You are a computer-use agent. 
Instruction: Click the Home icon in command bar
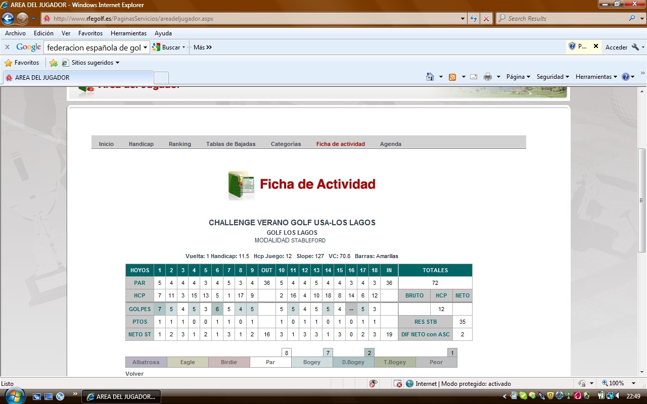[x=430, y=77]
